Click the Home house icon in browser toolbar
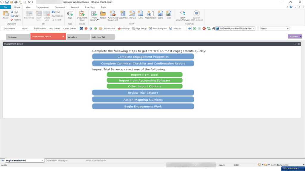This screenshot has height=171, width=305. pyautogui.click(x=214, y=28)
